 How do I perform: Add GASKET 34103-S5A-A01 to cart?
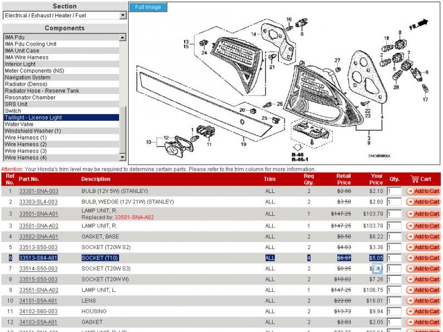click(x=423, y=322)
